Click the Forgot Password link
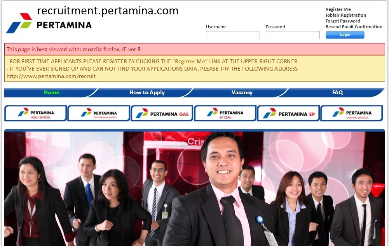The height and width of the screenshot is (246, 389). coord(343,21)
